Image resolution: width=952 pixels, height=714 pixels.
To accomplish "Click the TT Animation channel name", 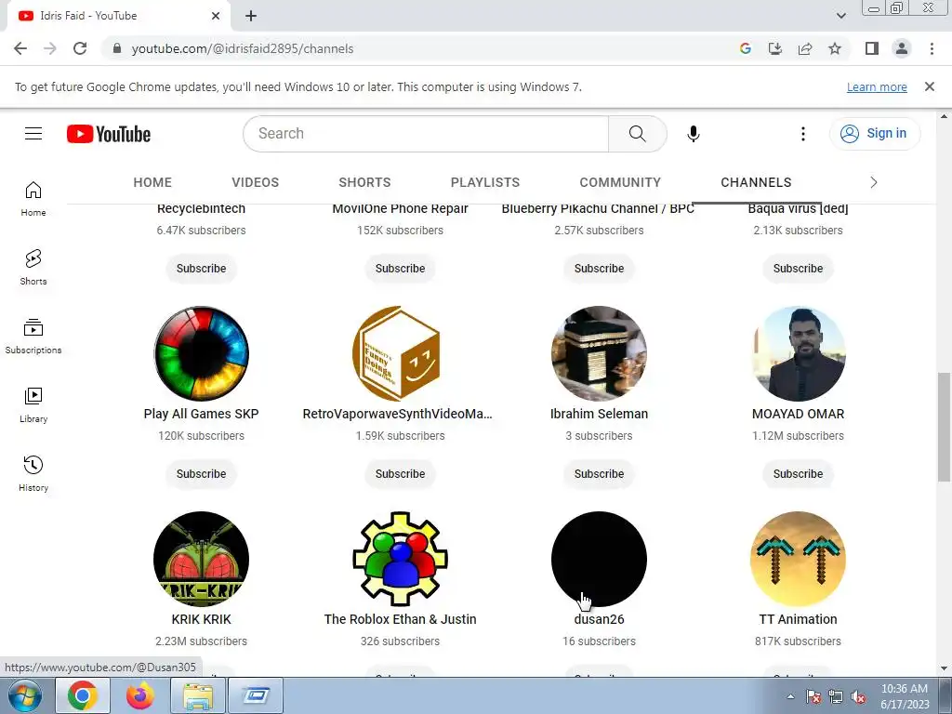I will click(798, 619).
